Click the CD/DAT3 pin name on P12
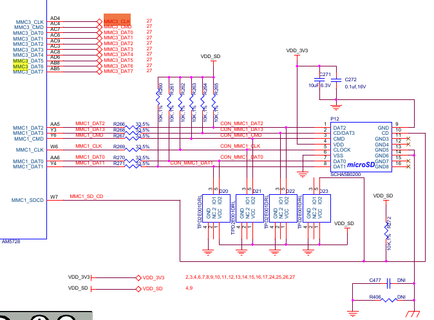Image resolution: width=434 pixels, height=320 pixels. pos(344,133)
